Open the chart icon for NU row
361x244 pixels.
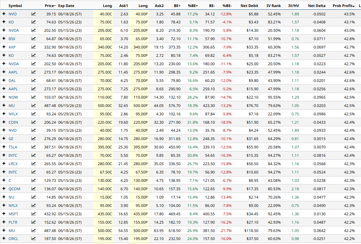click(33, 197)
